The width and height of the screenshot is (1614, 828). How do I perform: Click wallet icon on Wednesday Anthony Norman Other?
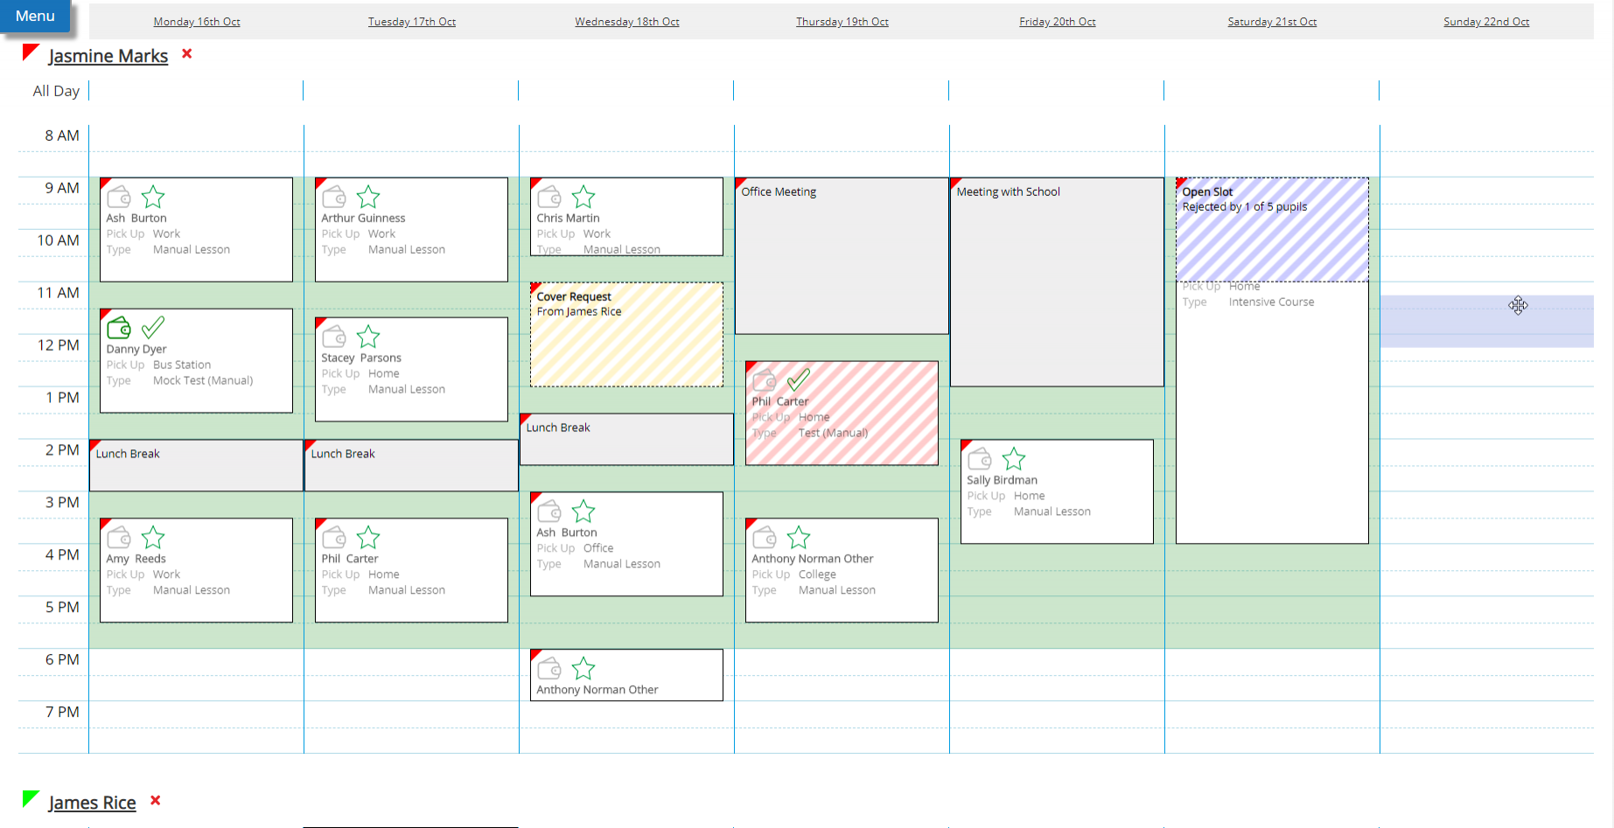[549, 669]
